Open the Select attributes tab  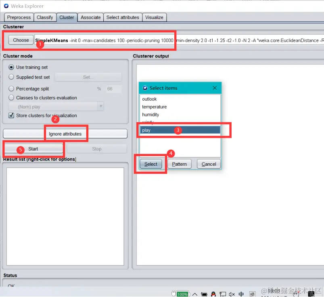[x=123, y=17]
